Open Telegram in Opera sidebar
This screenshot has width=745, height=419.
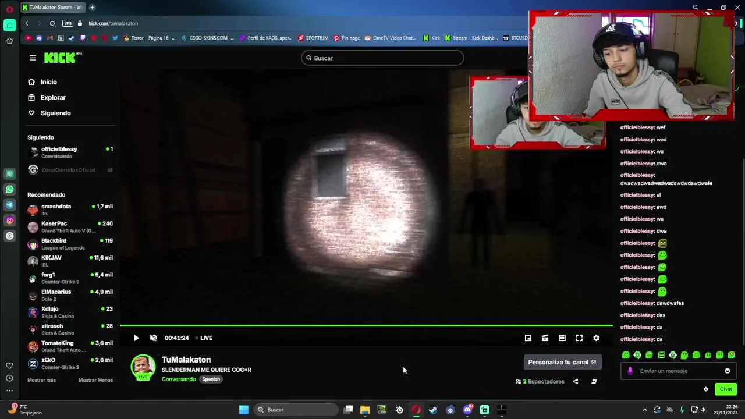(x=10, y=205)
